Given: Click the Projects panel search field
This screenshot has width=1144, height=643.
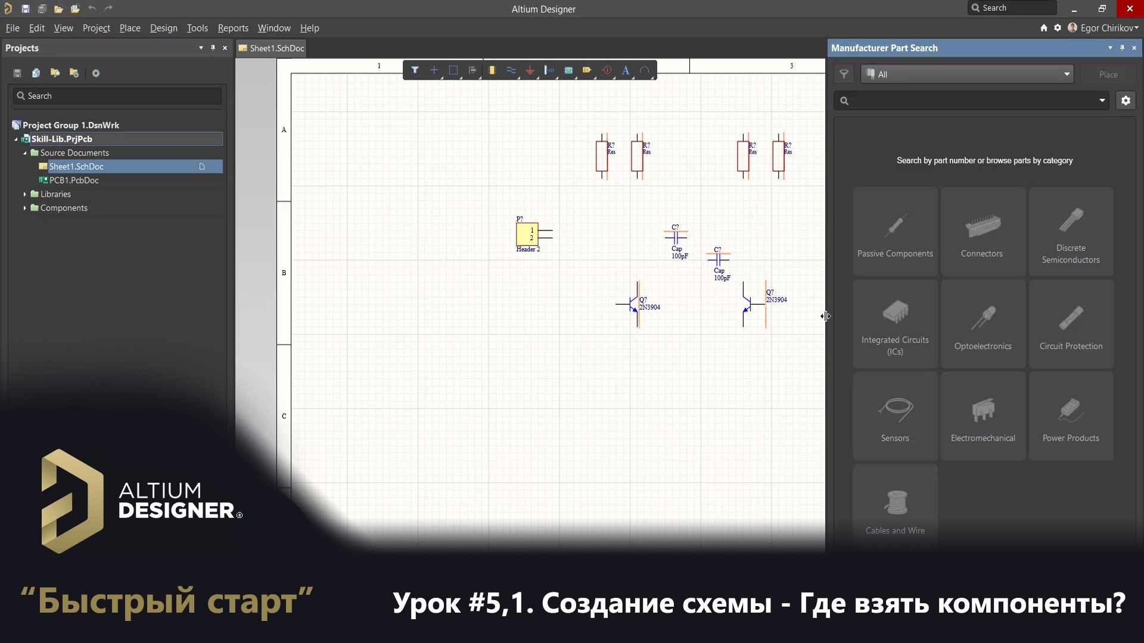Looking at the screenshot, I should 117,96.
